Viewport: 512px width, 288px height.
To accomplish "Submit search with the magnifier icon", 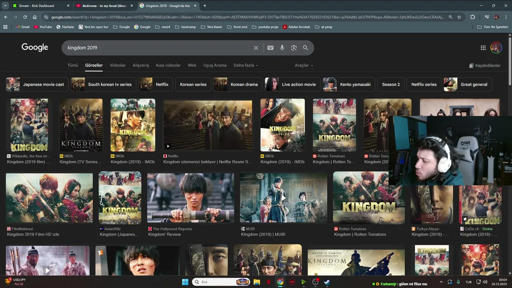I will 306,48.
